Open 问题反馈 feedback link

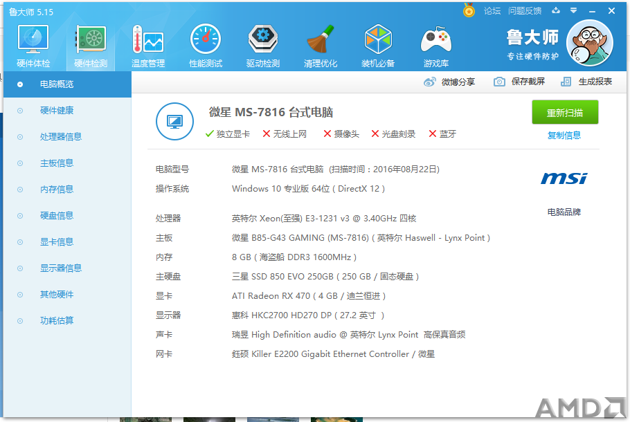[x=524, y=11]
